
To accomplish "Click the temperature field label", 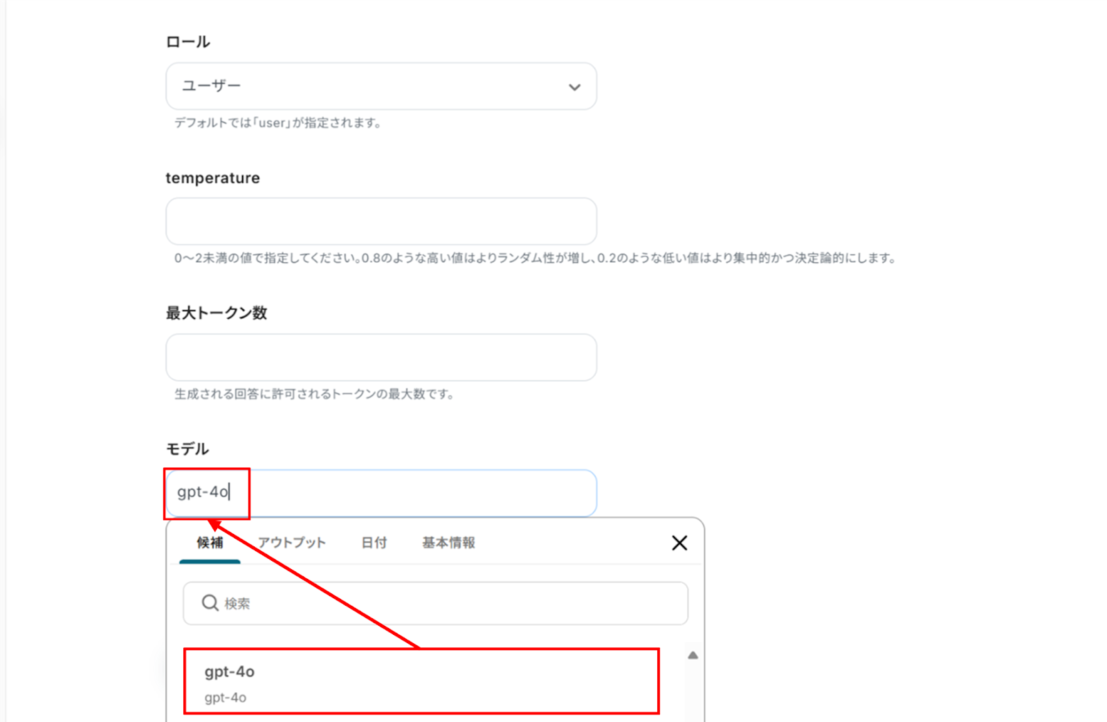I will point(213,178).
